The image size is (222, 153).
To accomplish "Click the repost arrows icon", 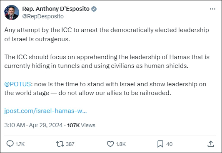I will point(60,144).
